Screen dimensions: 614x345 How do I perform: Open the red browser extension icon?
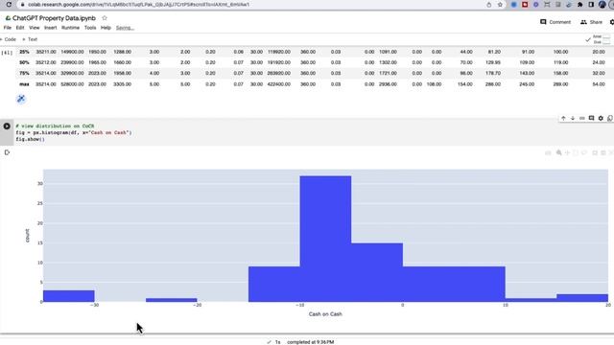[x=525, y=5]
